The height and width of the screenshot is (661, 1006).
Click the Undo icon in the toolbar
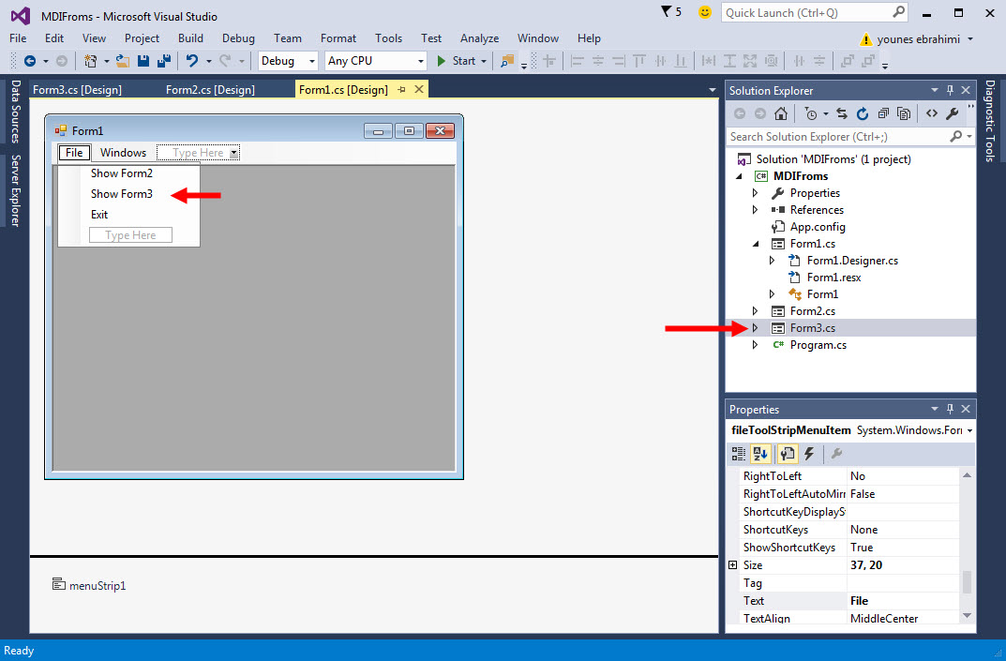191,61
